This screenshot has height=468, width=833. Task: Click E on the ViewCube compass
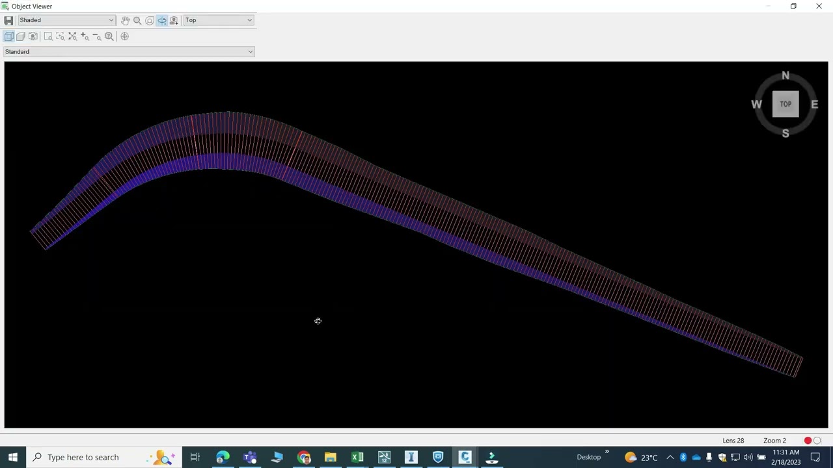(x=814, y=104)
